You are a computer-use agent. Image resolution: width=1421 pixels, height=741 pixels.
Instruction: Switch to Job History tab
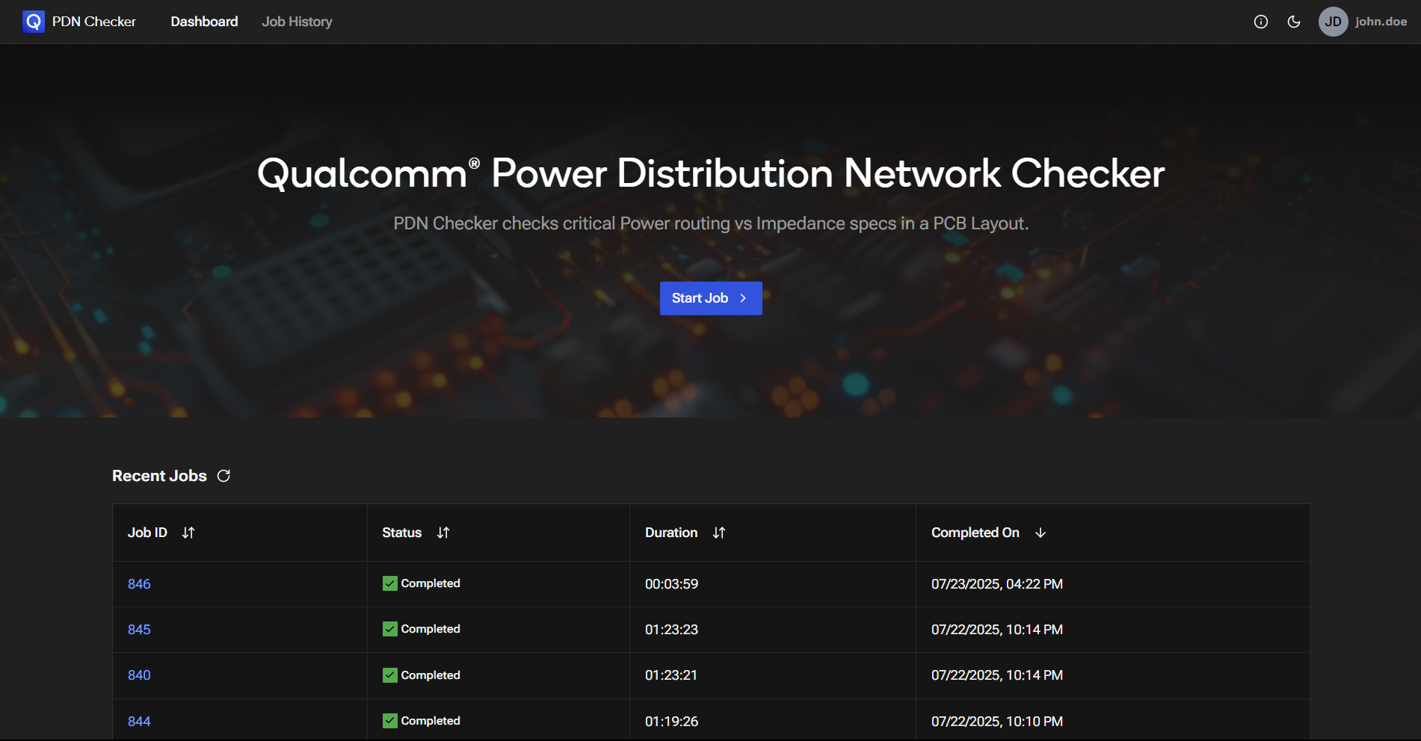click(297, 22)
